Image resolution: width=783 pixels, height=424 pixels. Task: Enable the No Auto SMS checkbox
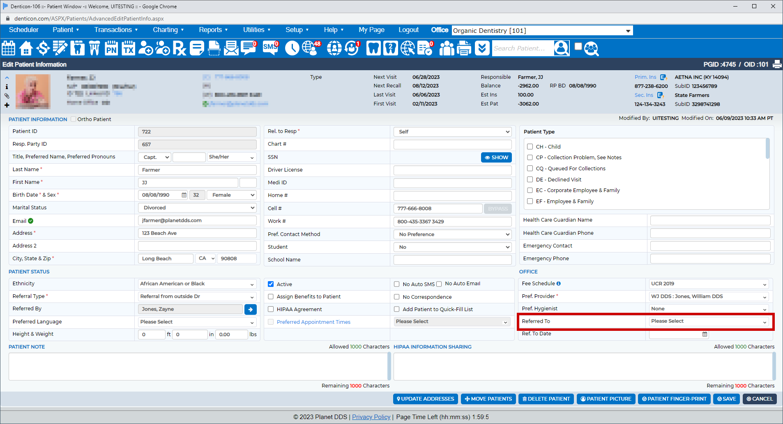pyautogui.click(x=396, y=284)
